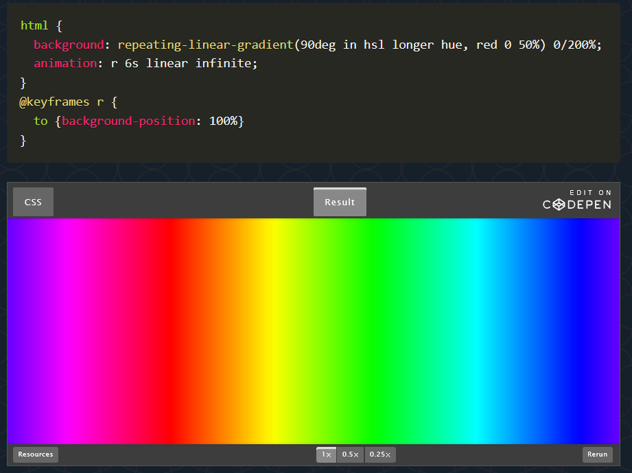Click the CodePen logo icon
Viewport: 632px width, 473px height.
[559, 205]
